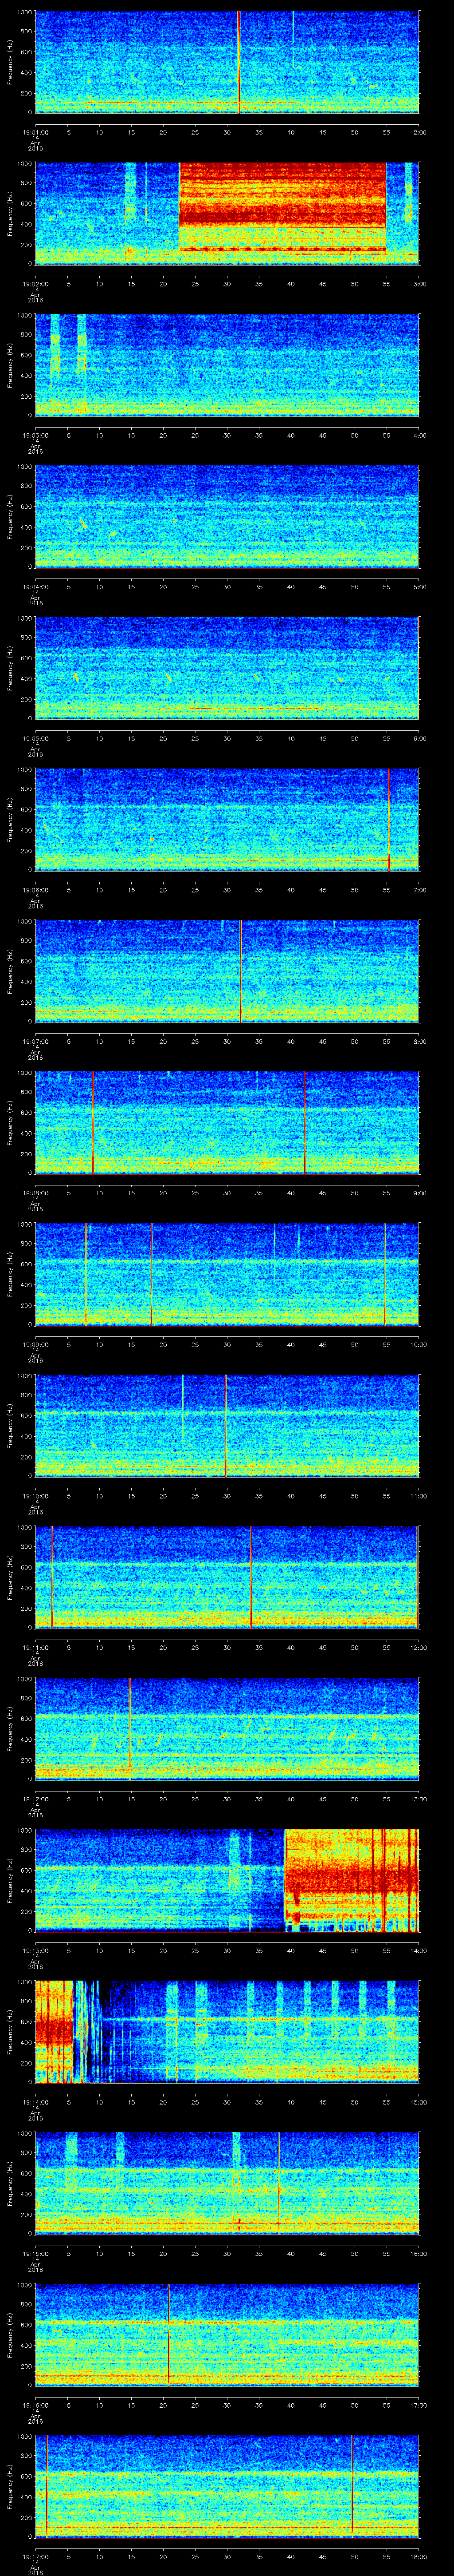This screenshot has height=2576, width=454.
Task: Click the spectrogram panel starting at 19:11:00
Action: (227, 1577)
